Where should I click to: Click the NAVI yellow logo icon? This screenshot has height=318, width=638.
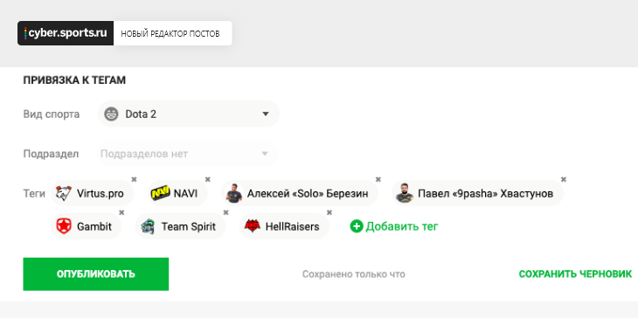click(160, 193)
